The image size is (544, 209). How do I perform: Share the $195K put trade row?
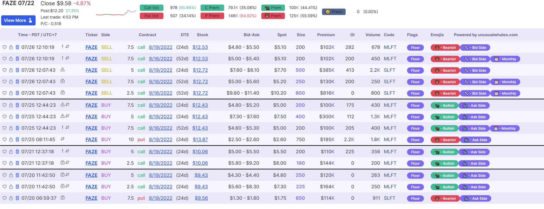[x=11, y=140]
